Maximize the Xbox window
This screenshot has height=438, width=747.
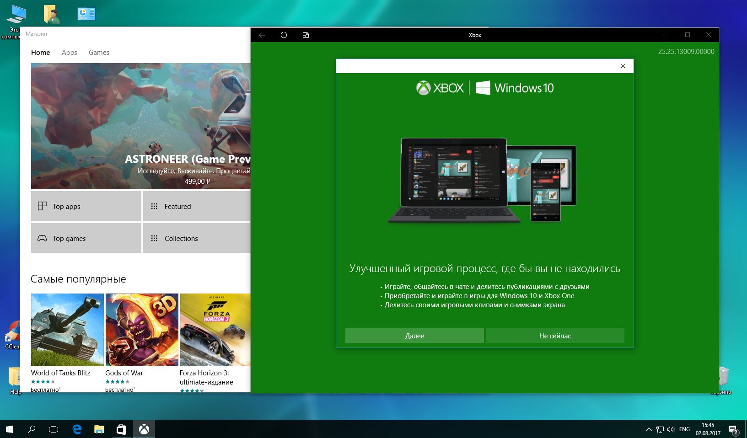[688, 35]
